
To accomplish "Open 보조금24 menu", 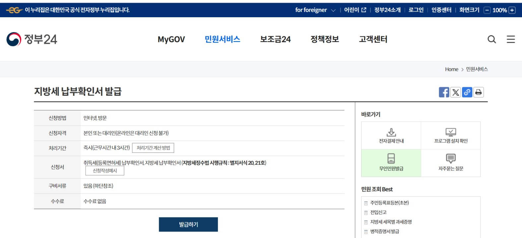I will coord(275,39).
